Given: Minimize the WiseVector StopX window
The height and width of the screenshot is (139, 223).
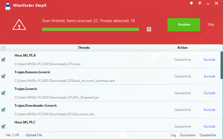Looking at the screenshot, I should (208, 4).
